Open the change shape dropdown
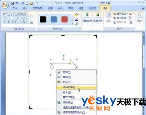 (77, 24)
